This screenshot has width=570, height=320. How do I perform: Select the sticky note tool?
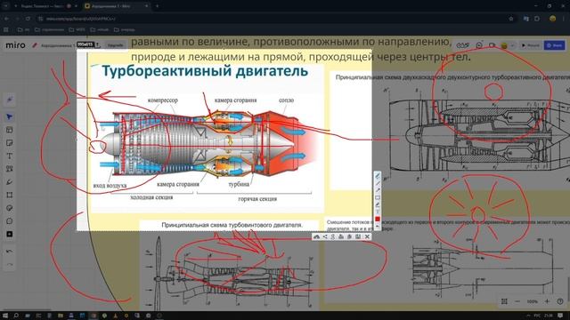(10, 143)
